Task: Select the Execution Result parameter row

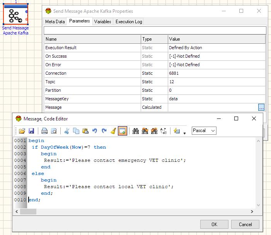Action: coord(155,48)
